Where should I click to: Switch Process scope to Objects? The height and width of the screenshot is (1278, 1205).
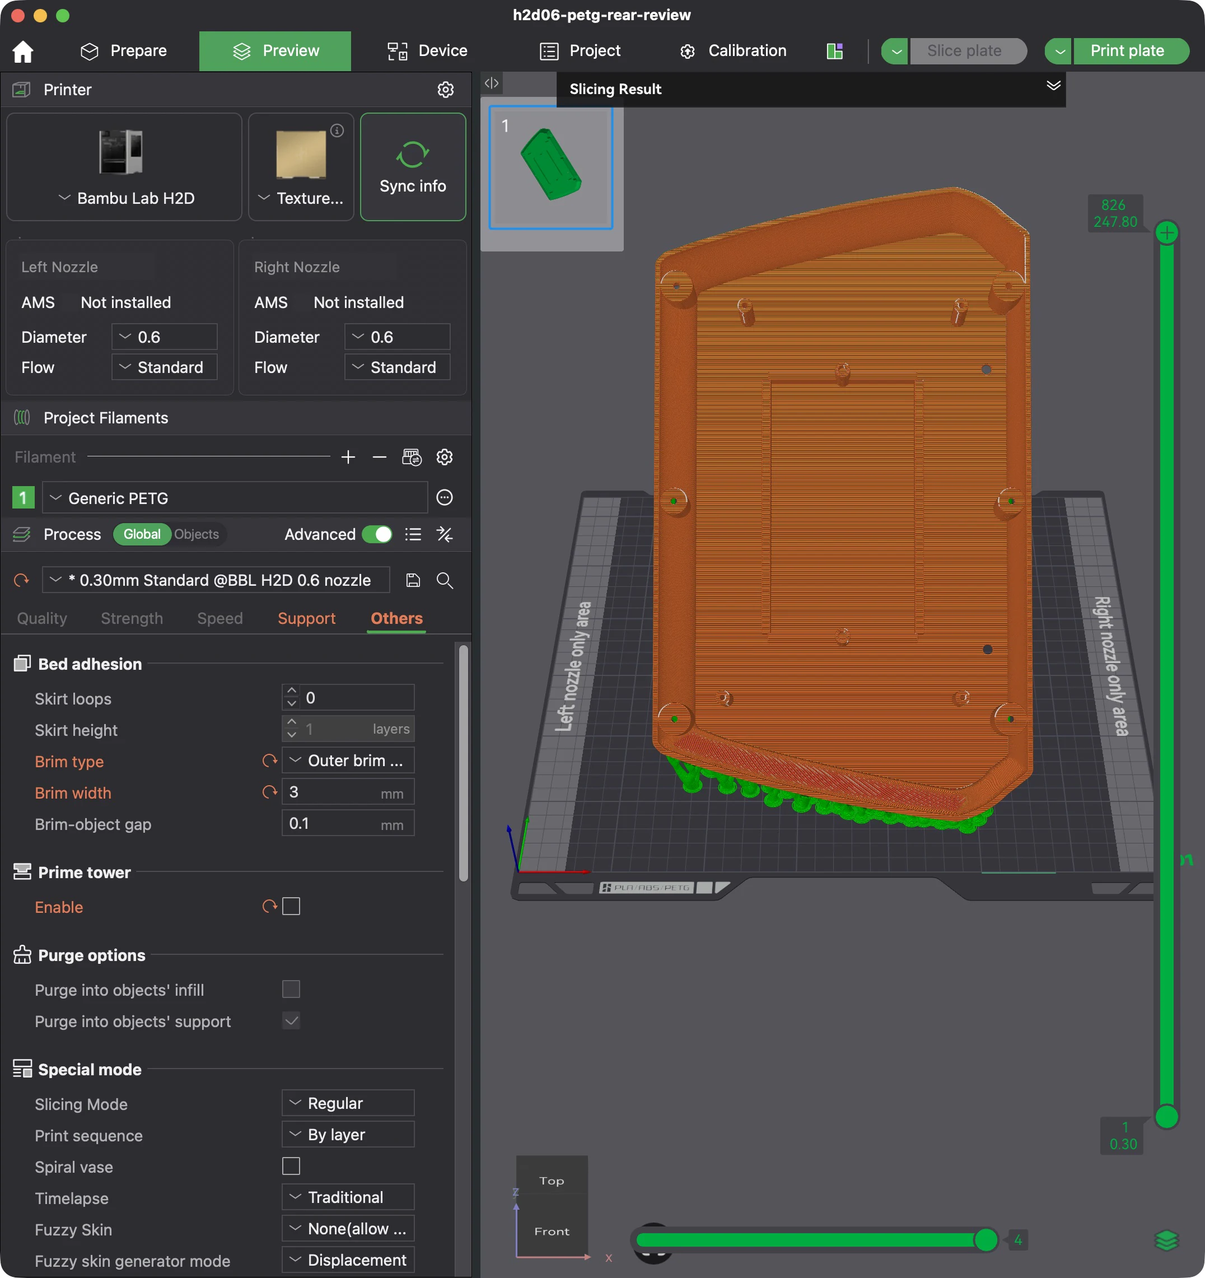197,534
